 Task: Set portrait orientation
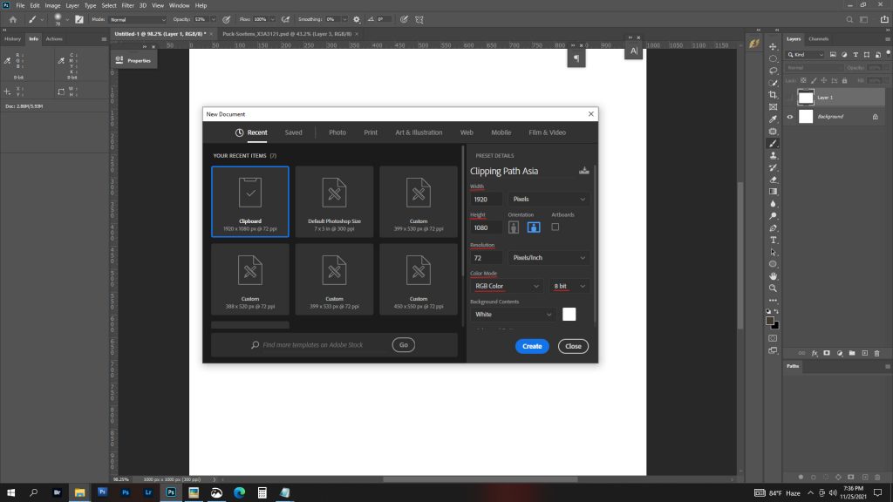coord(514,227)
